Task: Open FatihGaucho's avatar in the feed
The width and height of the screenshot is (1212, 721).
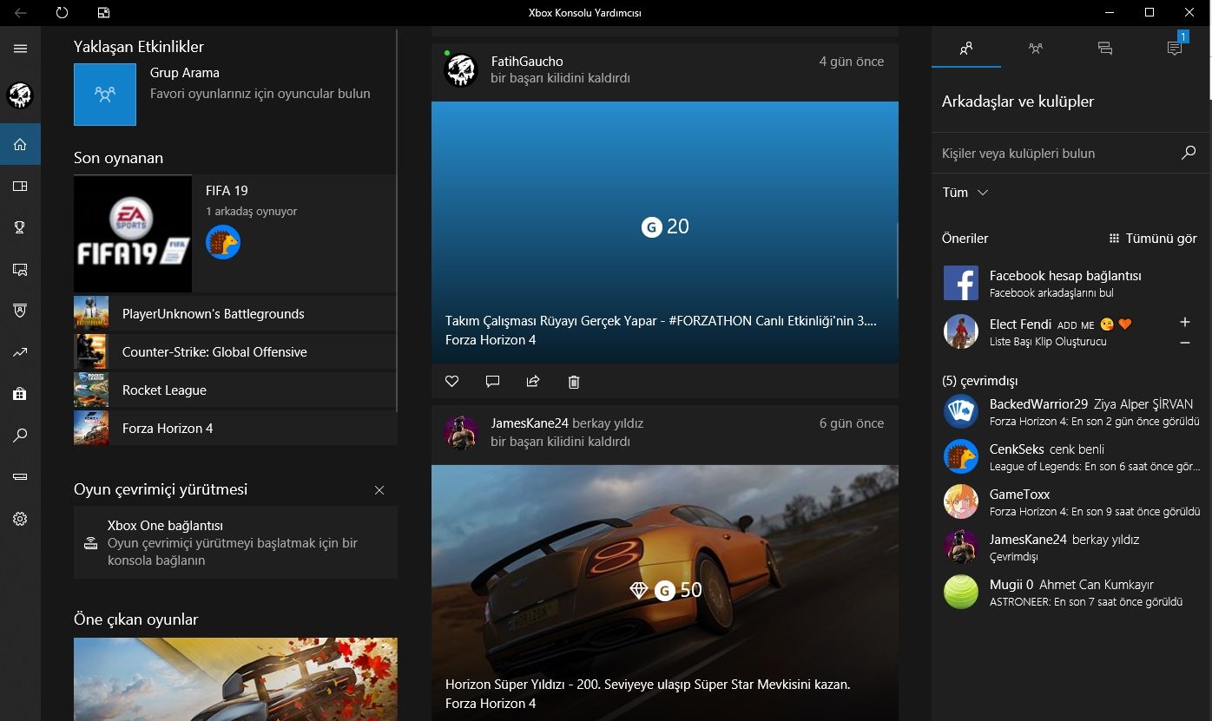Action: 461,69
